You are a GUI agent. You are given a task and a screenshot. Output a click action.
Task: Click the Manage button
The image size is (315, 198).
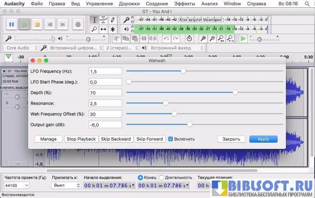click(48, 139)
